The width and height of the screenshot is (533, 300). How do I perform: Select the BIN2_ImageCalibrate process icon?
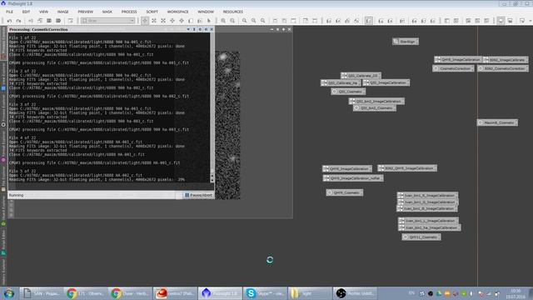(506, 59)
